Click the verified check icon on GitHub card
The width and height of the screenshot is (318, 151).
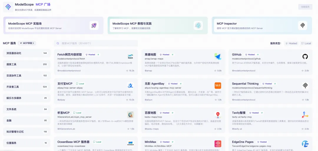(258, 54)
